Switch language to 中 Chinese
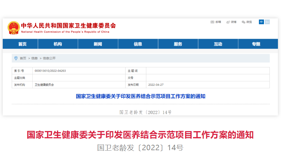The image size is (281, 156). (x=261, y=22)
